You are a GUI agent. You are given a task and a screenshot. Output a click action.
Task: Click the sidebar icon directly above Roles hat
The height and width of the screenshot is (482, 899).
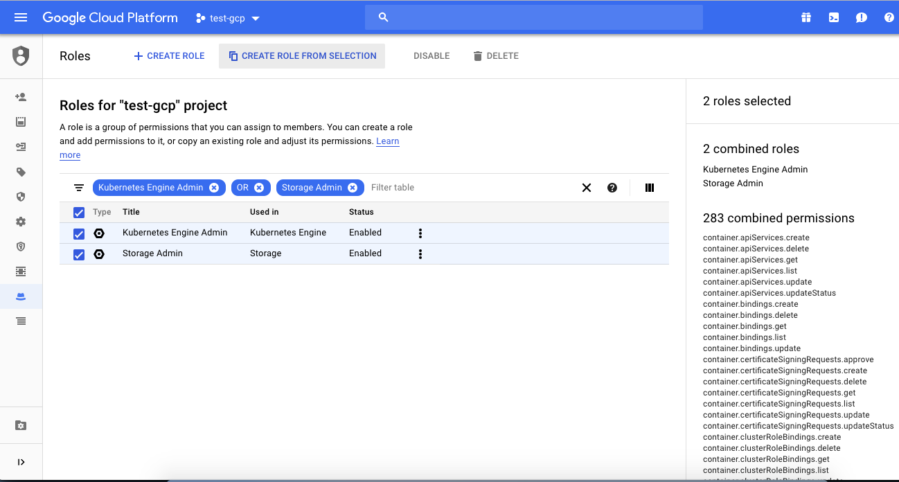21,271
